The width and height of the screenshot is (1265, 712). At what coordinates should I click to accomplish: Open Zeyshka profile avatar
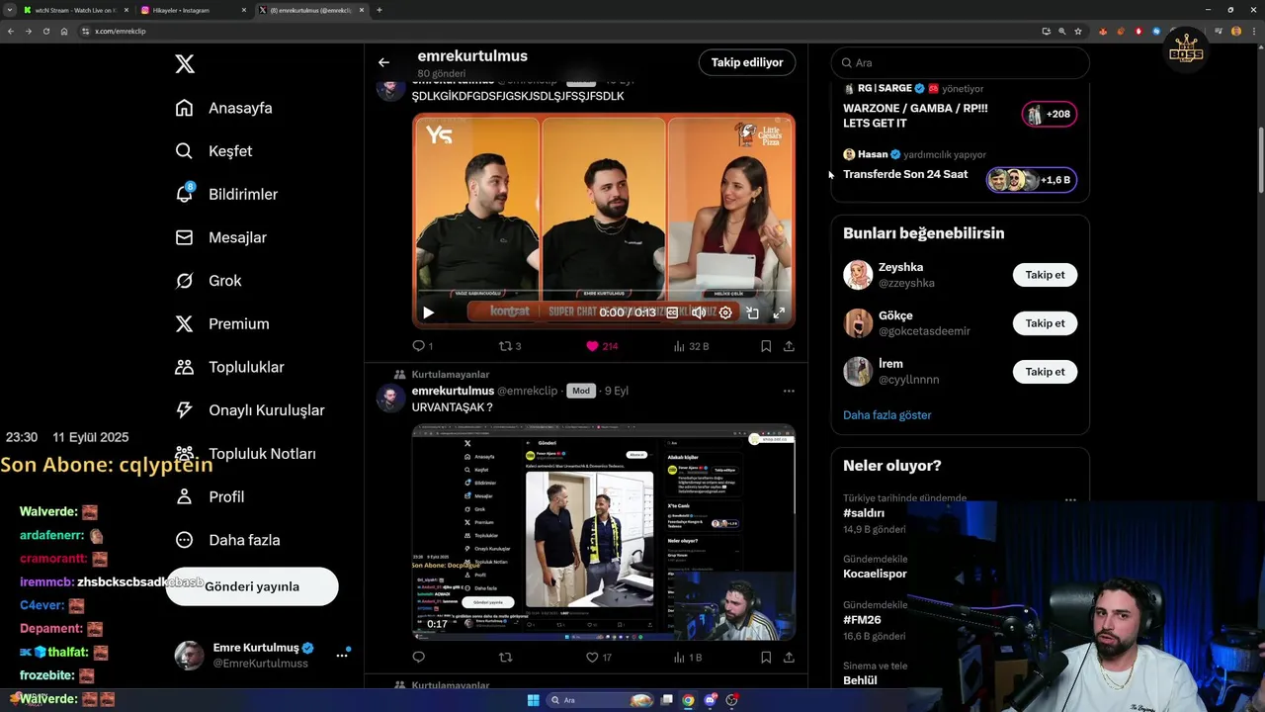[858, 275]
